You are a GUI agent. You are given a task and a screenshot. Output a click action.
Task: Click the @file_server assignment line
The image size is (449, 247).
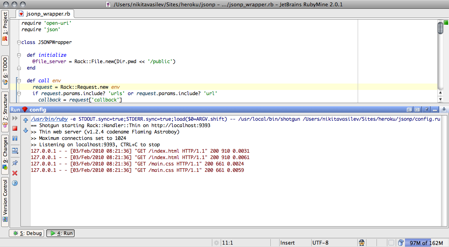point(104,62)
